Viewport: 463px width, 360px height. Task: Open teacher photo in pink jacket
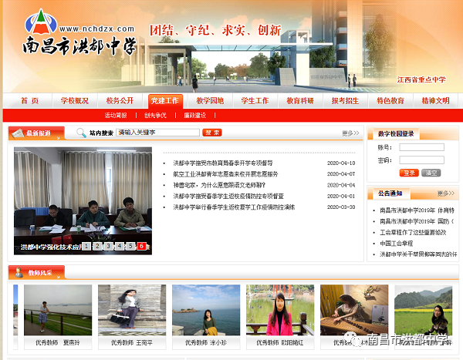pyautogui.click(x=280, y=310)
